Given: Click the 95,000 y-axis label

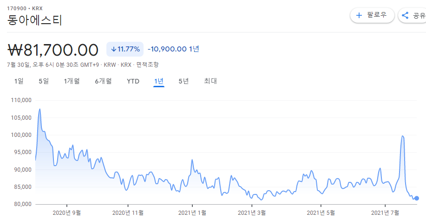Looking at the screenshot, I should [23, 152].
